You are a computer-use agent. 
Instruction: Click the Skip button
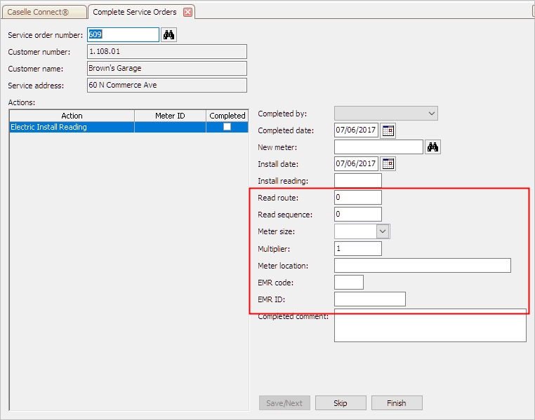coord(341,403)
